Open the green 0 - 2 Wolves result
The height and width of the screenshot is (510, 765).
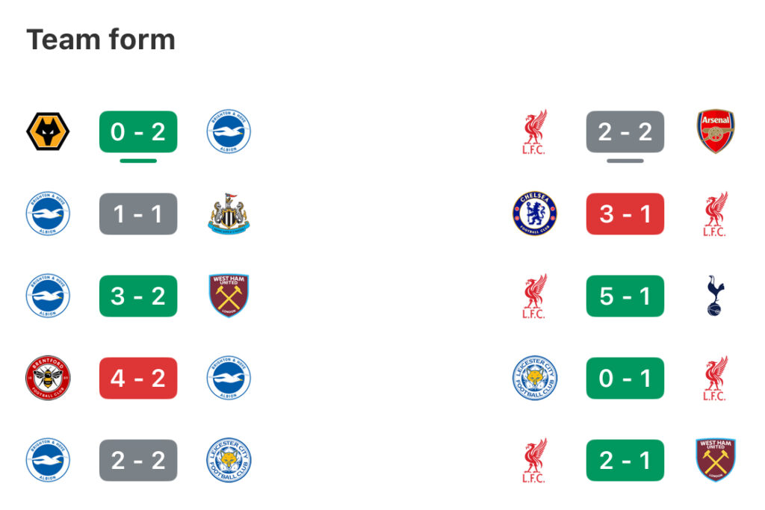[x=138, y=131]
